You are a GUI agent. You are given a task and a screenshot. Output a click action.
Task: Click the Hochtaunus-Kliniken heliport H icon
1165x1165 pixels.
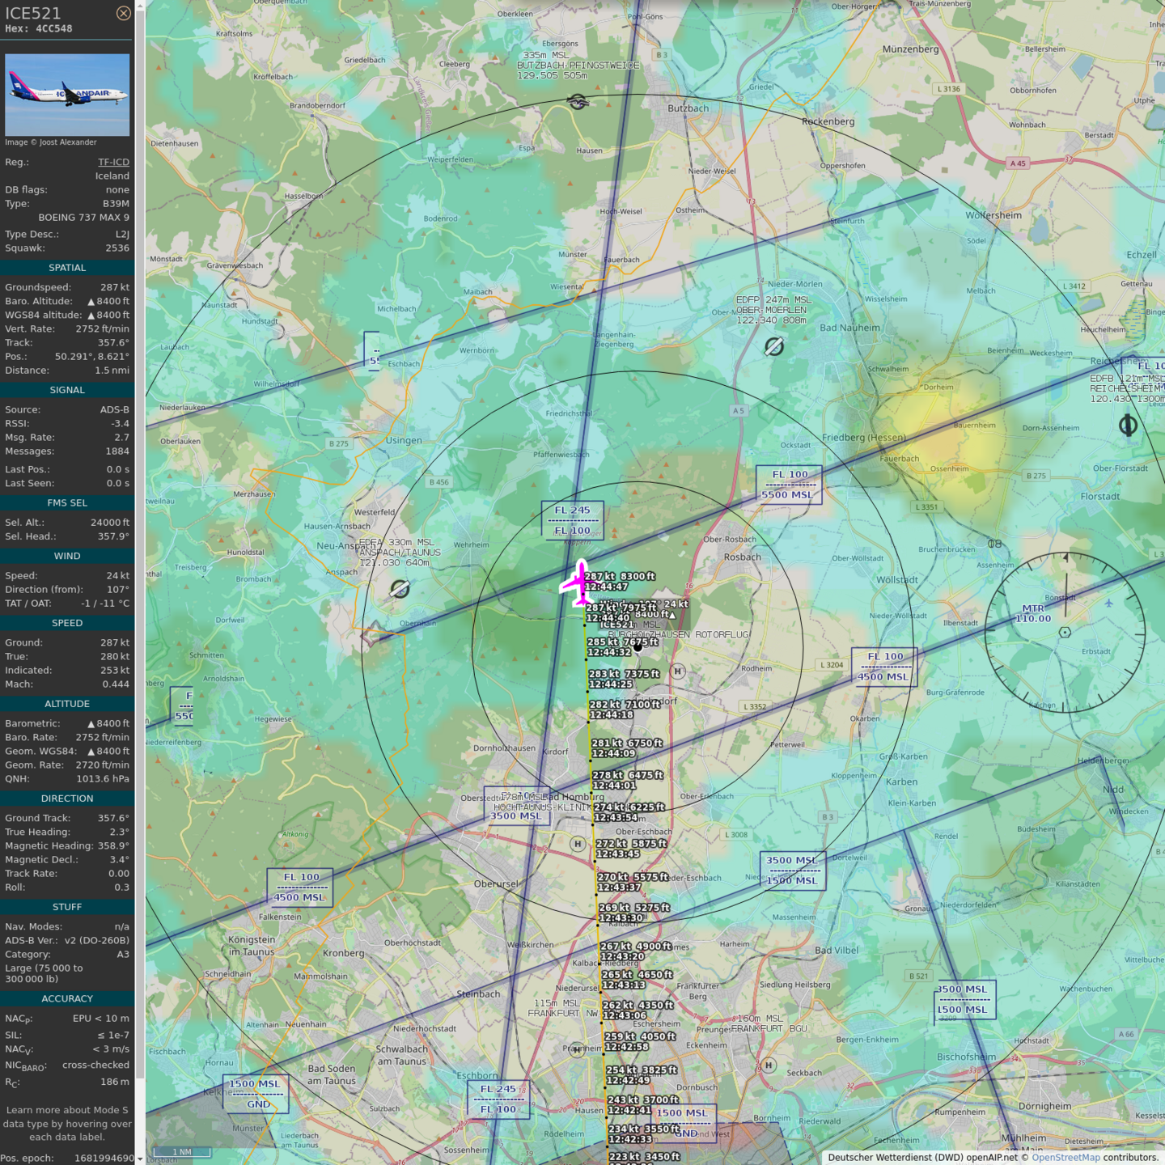pos(577,844)
